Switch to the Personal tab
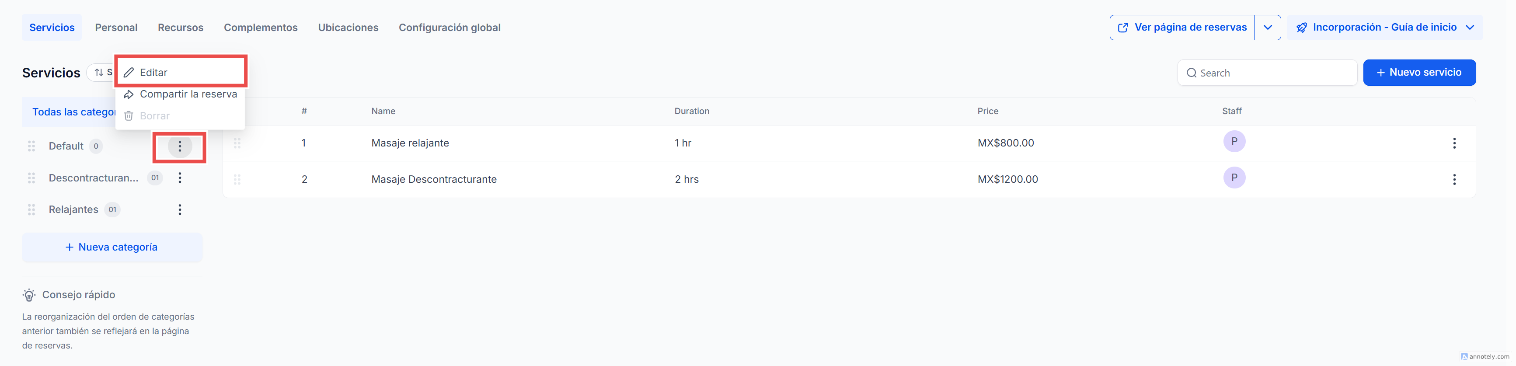Screen dimensions: 1516x366 pyautogui.click(x=116, y=28)
